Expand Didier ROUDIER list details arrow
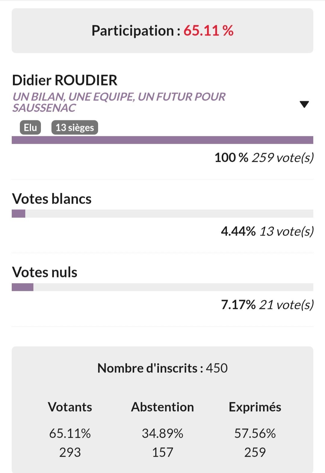This screenshot has width=325, height=473. [x=304, y=104]
